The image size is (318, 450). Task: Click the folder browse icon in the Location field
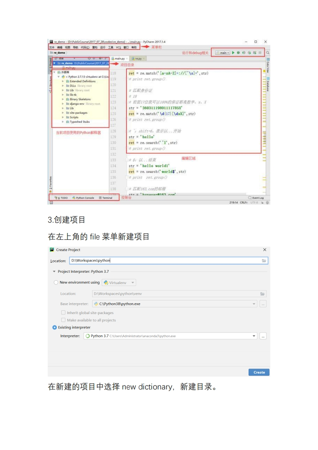(264, 261)
